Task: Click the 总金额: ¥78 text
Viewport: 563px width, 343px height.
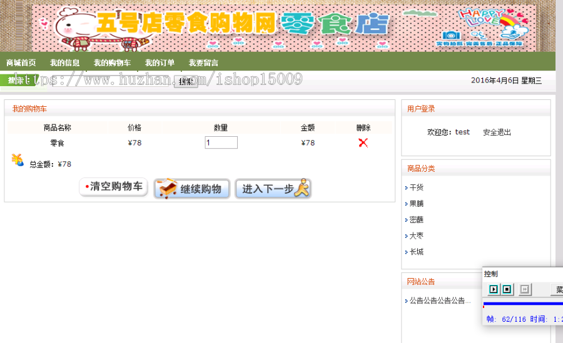Action: (x=50, y=164)
